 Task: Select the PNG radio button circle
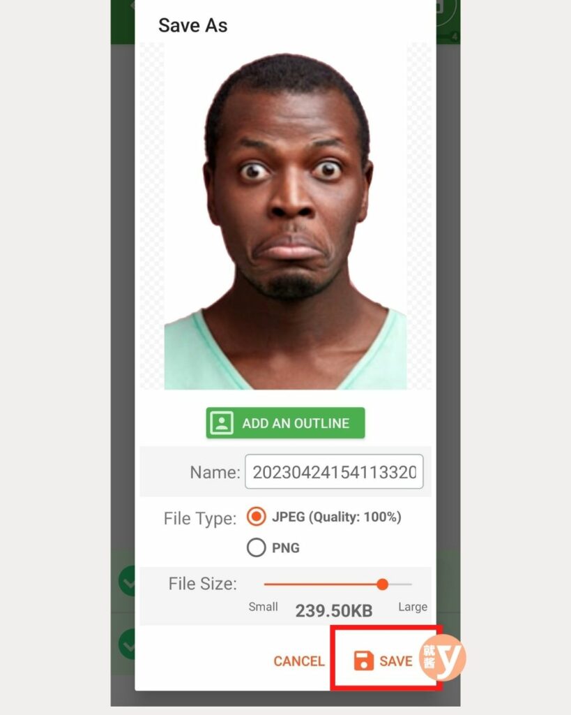coord(257,547)
